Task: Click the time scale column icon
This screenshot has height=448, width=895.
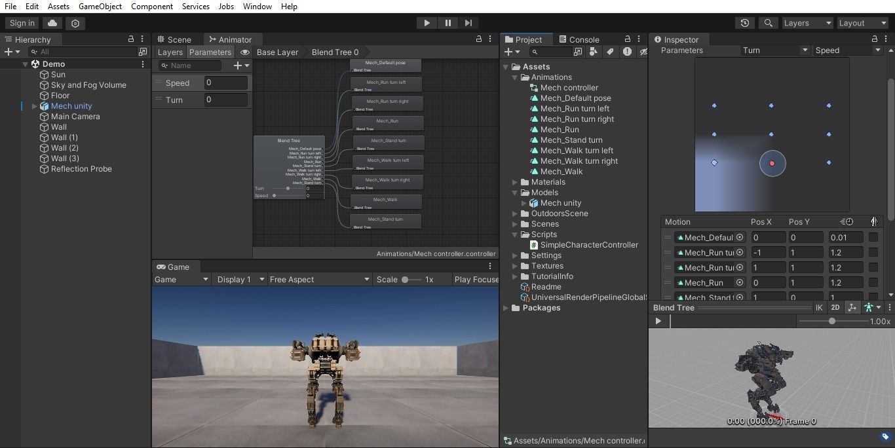Action: 847,221
